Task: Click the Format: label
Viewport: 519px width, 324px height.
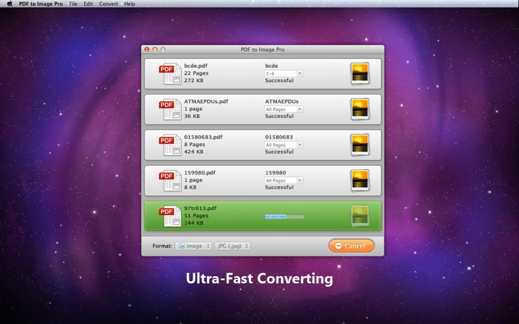Action: [x=162, y=246]
